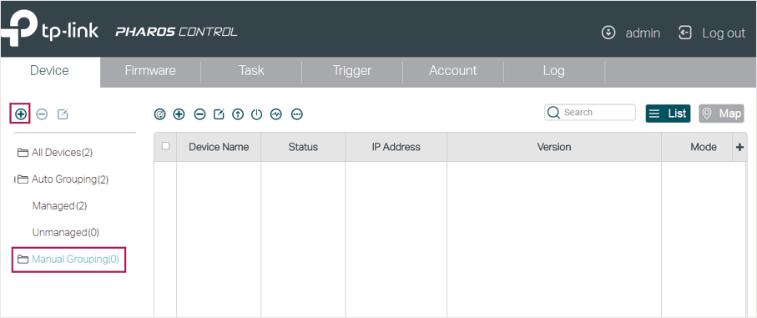Click the upgrade firmware up-arrow icon
The image size is (757, 318).
pyautogui.click(x=238, y=114)
